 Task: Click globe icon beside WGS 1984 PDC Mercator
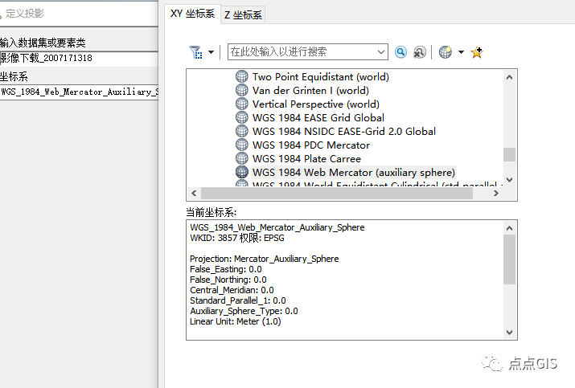pos(242,145)
